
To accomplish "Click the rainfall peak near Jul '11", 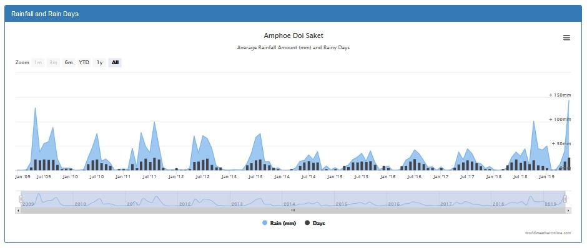I will 154,123.
